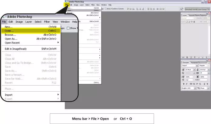Toggle All Caps in Character panel
The height and width of the screenshot is (124, 211).
click(x=191, y=84)
